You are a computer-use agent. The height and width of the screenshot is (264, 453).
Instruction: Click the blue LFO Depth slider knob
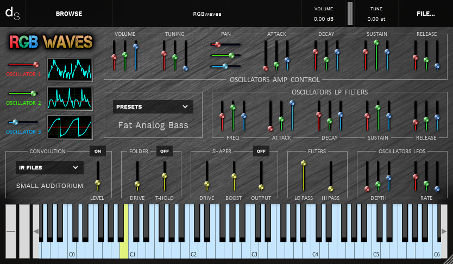388,178
